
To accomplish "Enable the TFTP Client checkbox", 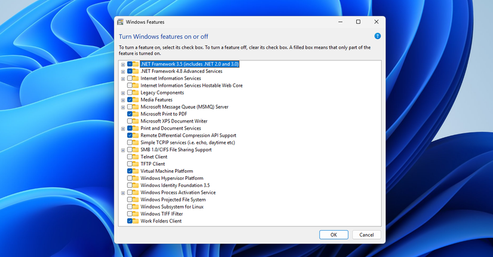I will [130, 164].
